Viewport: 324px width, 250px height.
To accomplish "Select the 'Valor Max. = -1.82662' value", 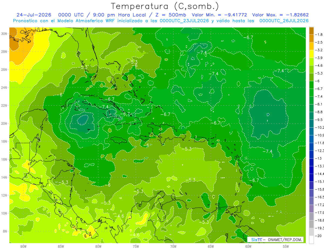I will point(280,15).
